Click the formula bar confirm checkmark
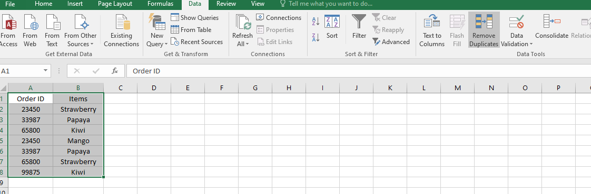The height and width of the screenshot is (194, 591). click(x=96, y=71)
